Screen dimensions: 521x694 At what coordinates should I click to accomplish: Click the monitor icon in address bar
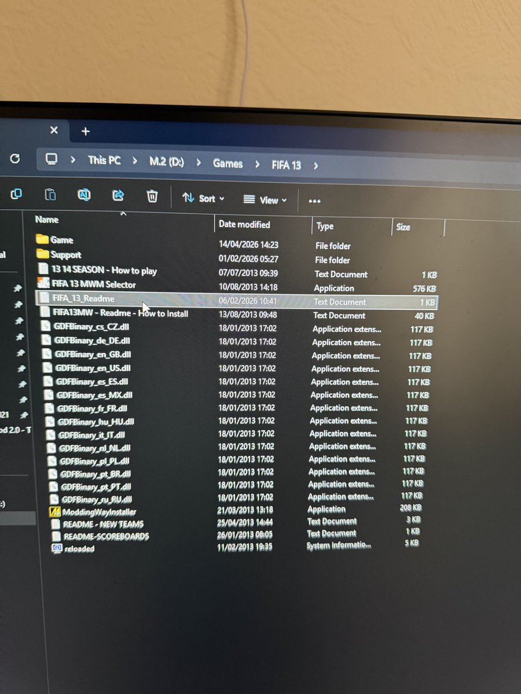pyautogui.click(x=52, y=159)
